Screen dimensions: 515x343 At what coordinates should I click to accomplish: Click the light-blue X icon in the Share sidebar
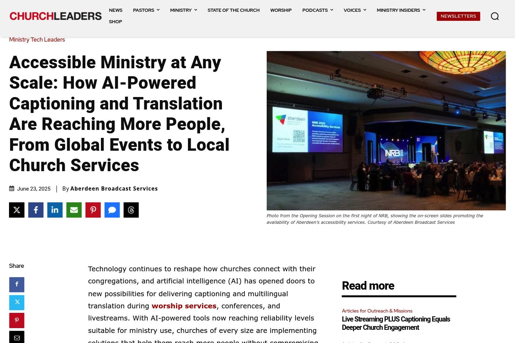tap(17, 302)
